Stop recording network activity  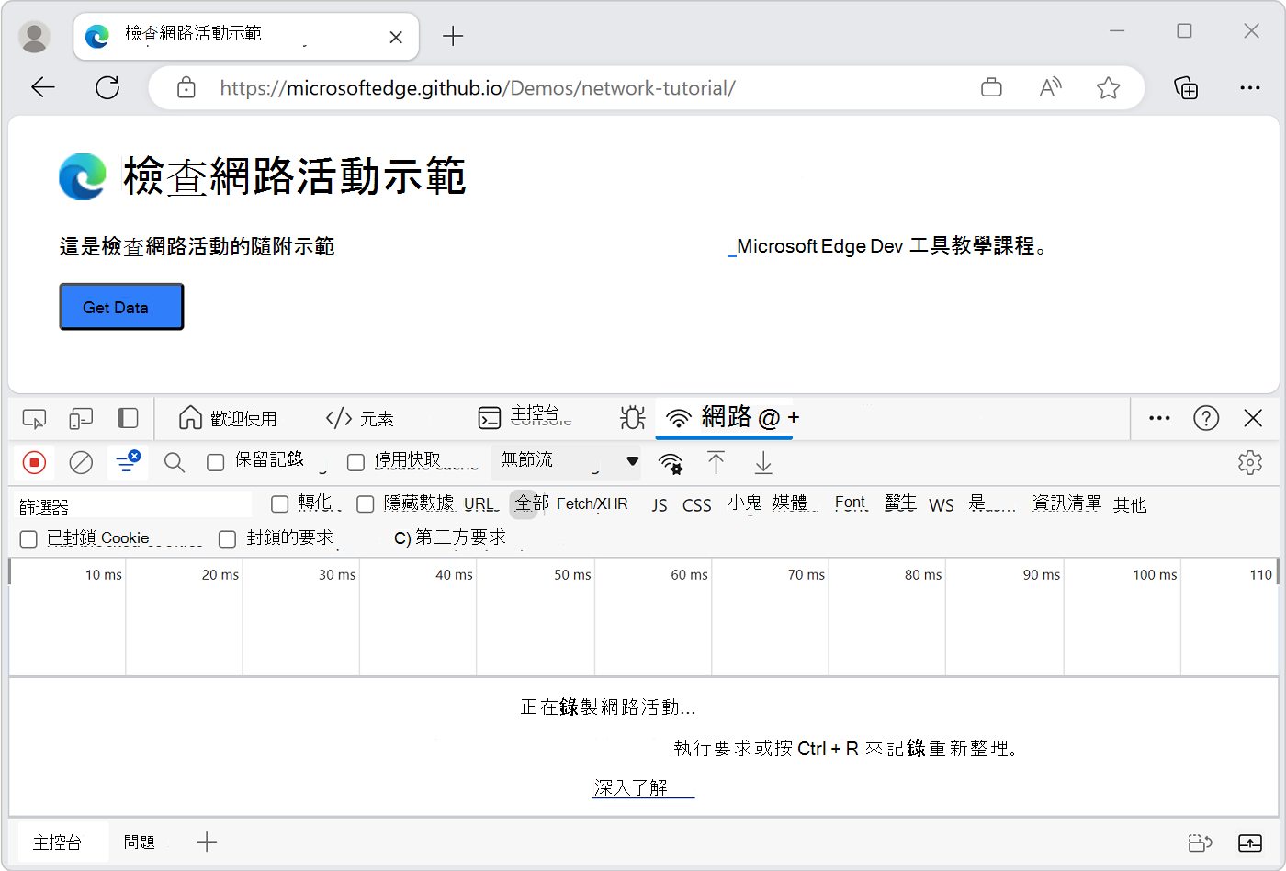[x=34, y=462]
